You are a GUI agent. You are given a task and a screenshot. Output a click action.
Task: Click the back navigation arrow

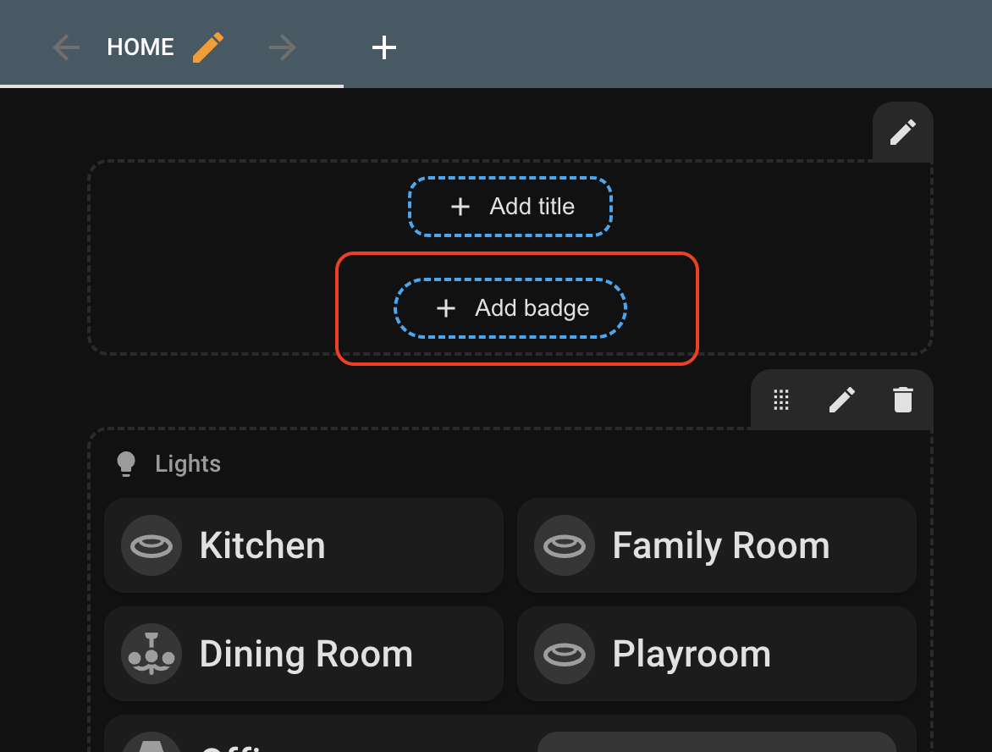66,47
